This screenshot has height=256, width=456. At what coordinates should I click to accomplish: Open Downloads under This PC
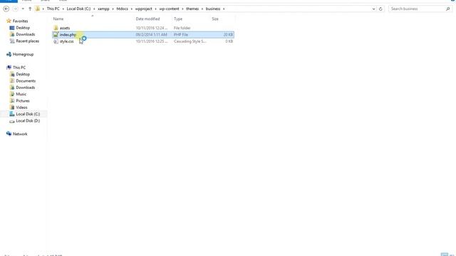click(26, 87)
